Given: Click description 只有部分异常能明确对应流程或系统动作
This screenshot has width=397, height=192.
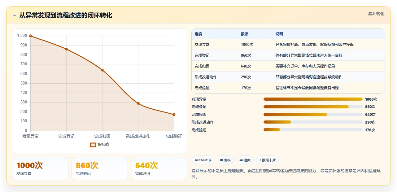Looking at the screenshot, I should [309, 77].
